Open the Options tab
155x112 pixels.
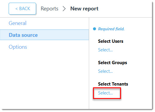click(18, 47)
